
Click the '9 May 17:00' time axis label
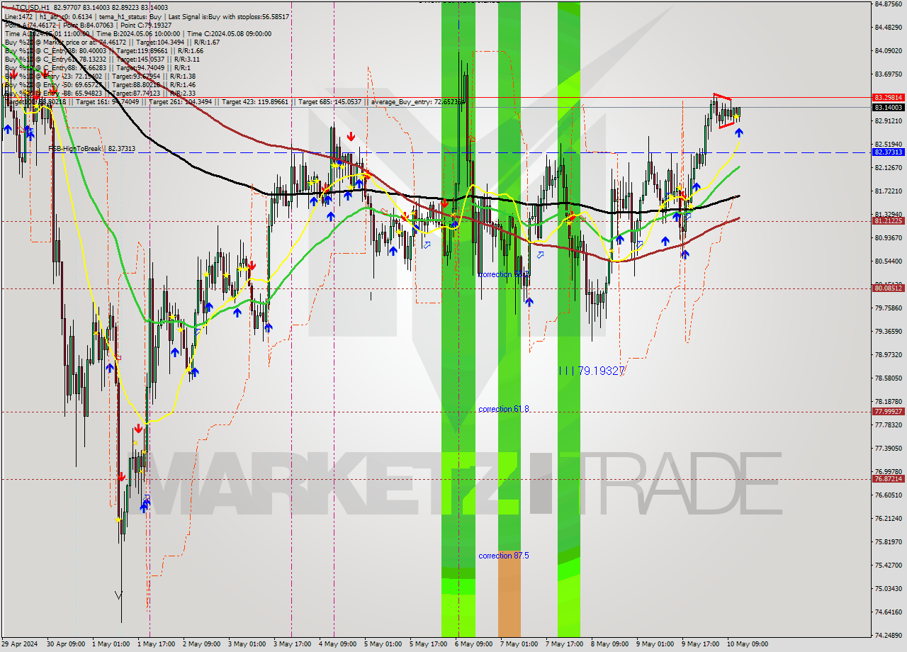point(702,644)
